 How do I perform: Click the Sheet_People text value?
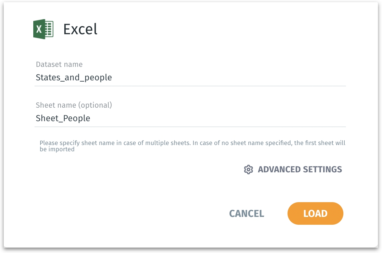point(63,118)
